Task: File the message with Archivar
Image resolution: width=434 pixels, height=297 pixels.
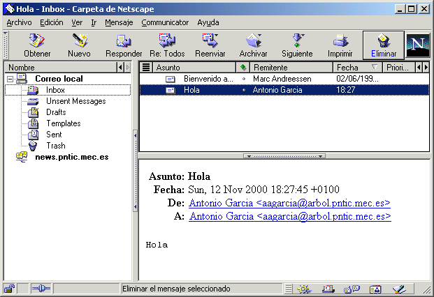Action: coord(253,45)
